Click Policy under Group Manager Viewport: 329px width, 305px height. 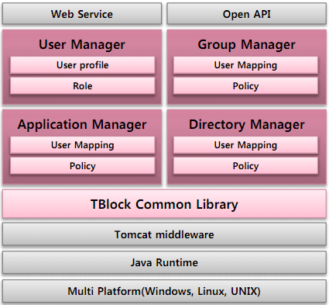coord(245,86)
